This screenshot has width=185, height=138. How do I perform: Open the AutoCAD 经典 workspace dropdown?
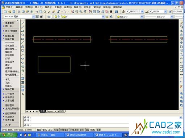coord(19,17)
